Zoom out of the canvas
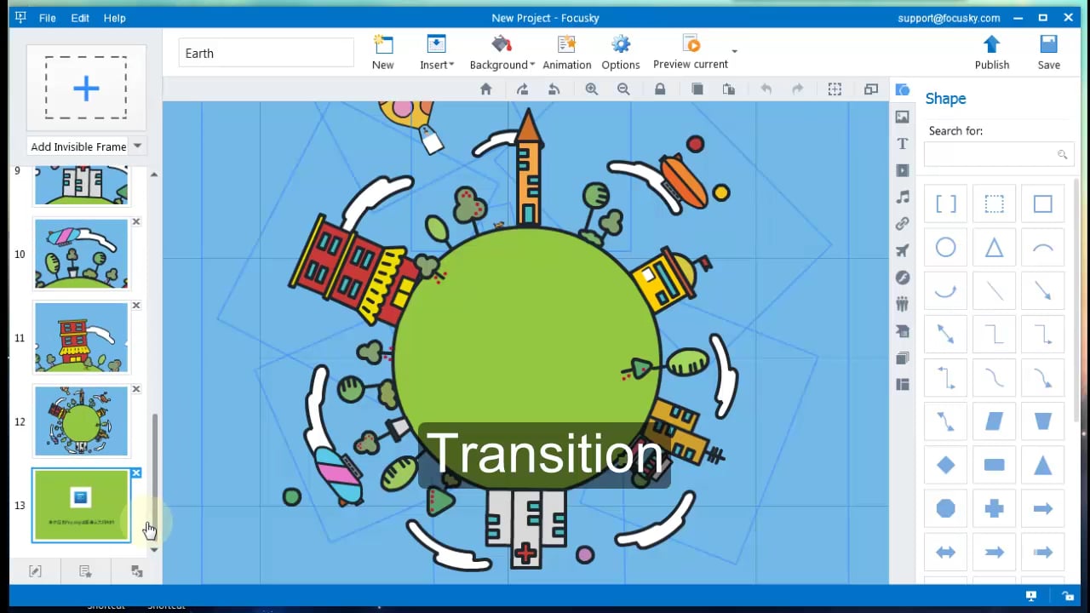This screenshot has width=1090, height=613. [623, 89]
